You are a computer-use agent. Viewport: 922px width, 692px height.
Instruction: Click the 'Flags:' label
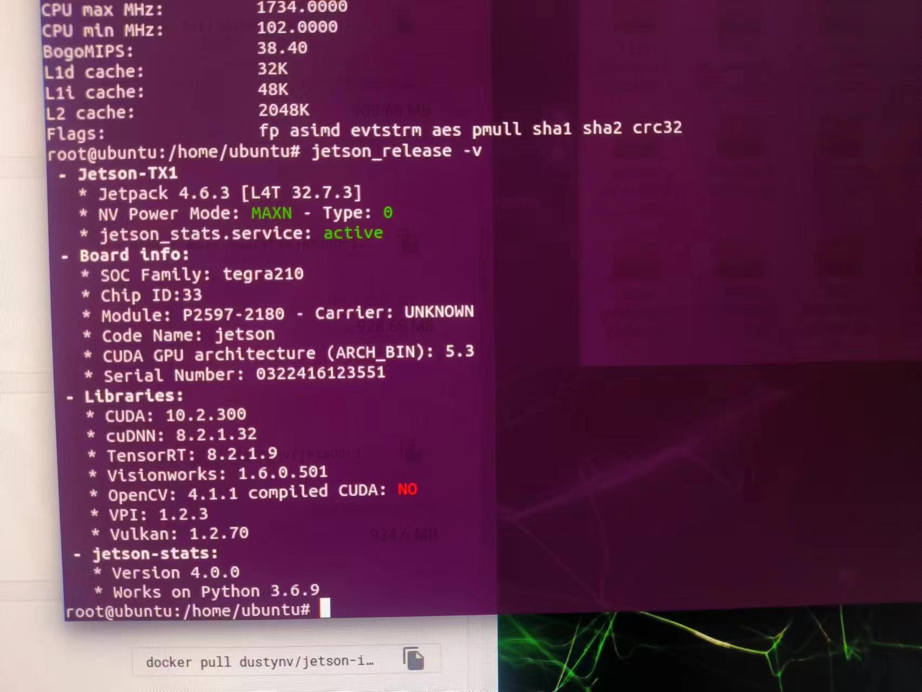(76, 134)
